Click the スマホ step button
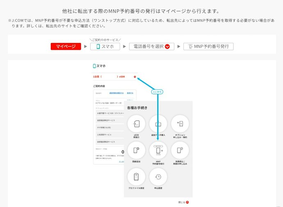This screenshot has height=207, width=283. coord(105,46)
